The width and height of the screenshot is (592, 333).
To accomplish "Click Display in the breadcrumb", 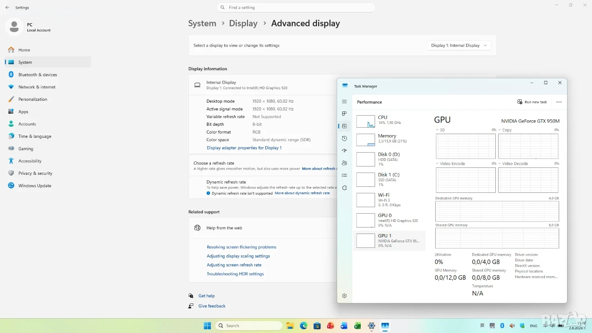I will click(243, 23).
